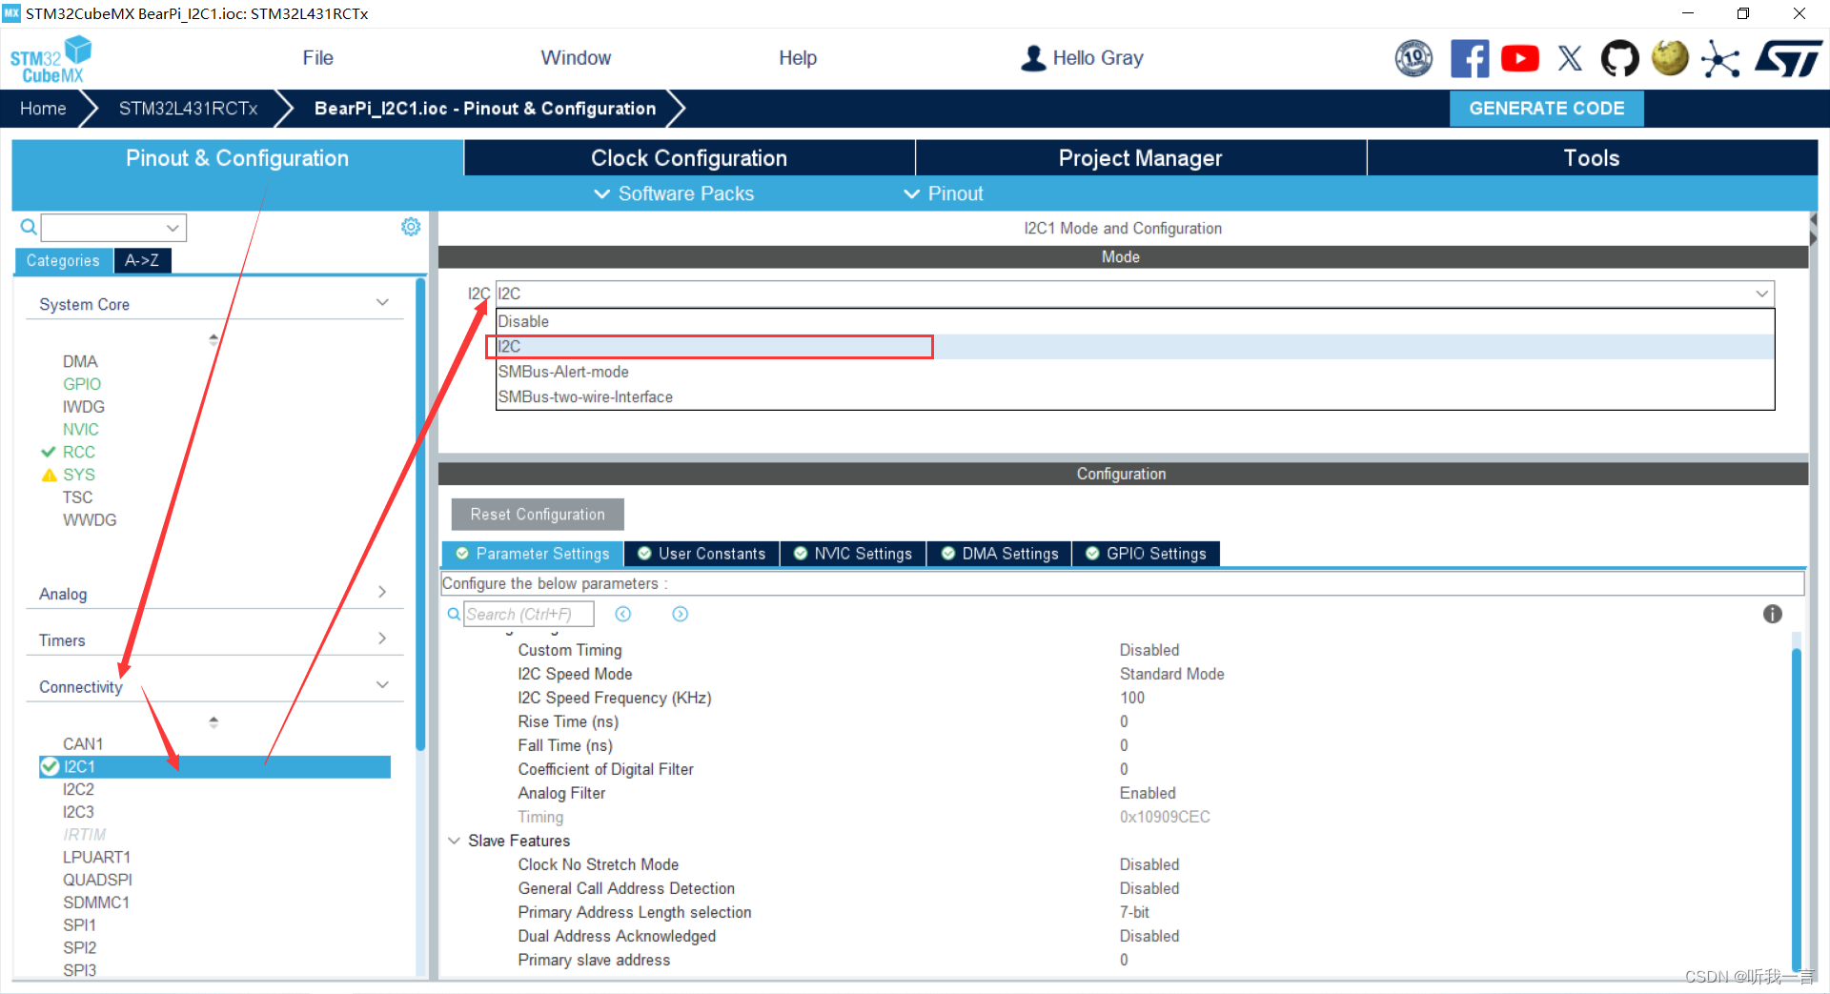Select LPUART1 in Connectivity list
This screenshot has width=1830, height=994.
coord(96,857)
